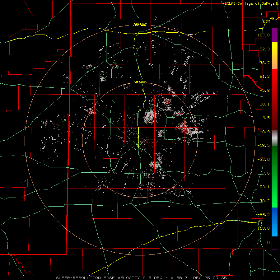
Task: Click the -0.9 value on the velocity scale
Action: pyautogui.click(x=265, y=132)
